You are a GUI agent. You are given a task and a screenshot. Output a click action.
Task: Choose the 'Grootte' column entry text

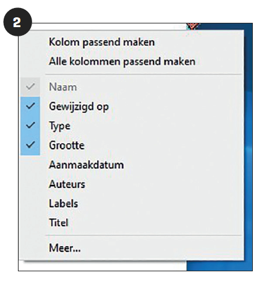click(67, 146)
